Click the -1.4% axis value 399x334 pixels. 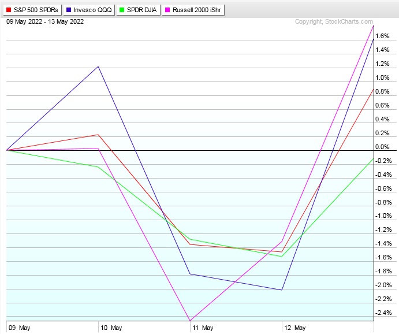pyautogui.click(x=383, y=244)
